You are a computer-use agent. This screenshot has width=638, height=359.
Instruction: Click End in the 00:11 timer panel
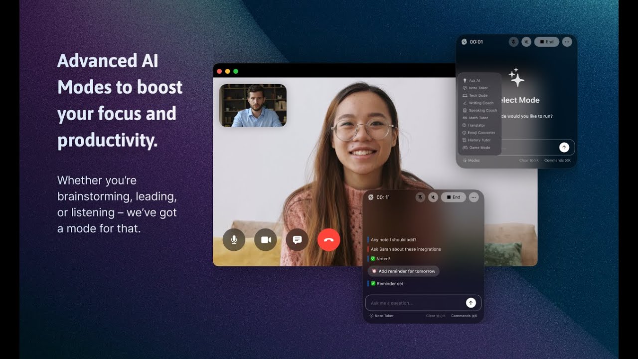tap(454, 197)
